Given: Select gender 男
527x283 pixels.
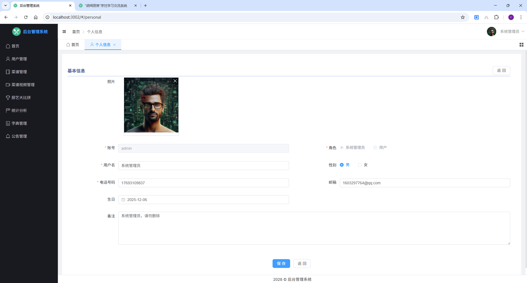Looking at the screenshot, I should [342, 165].
